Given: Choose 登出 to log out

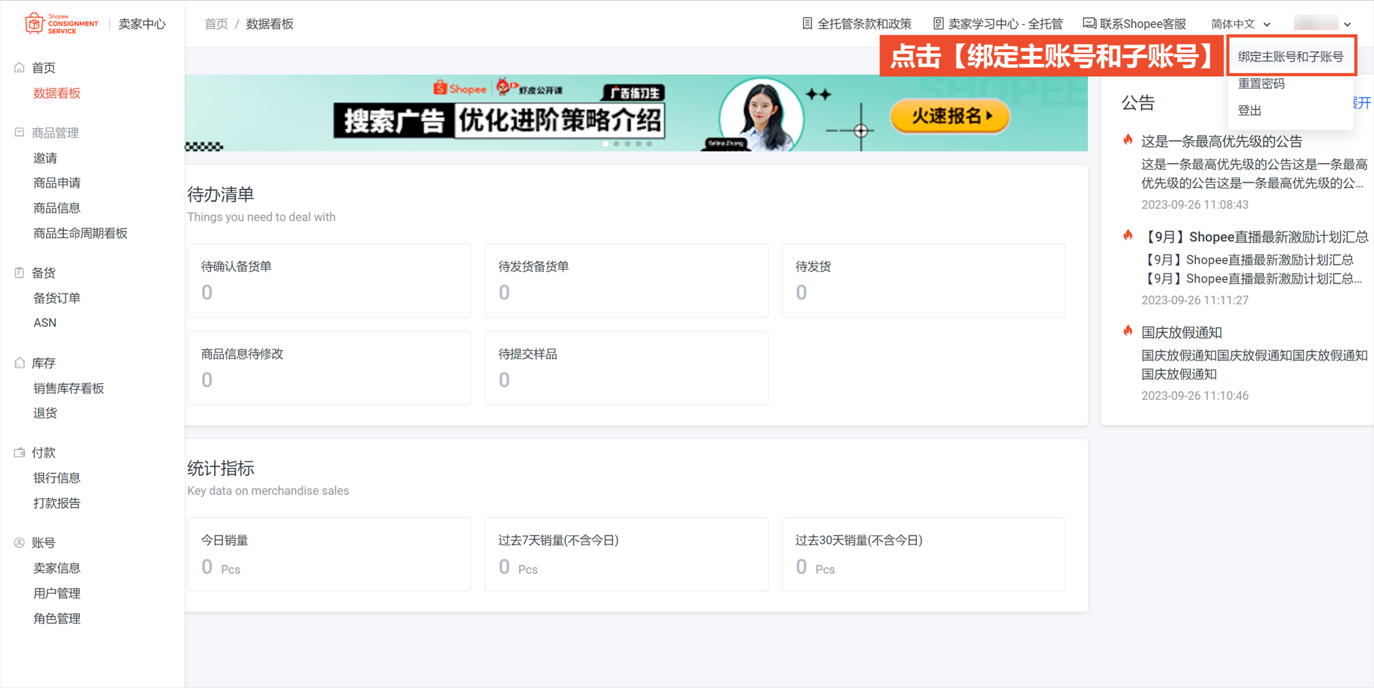Looking at the screenshot, I should 1249,110.
